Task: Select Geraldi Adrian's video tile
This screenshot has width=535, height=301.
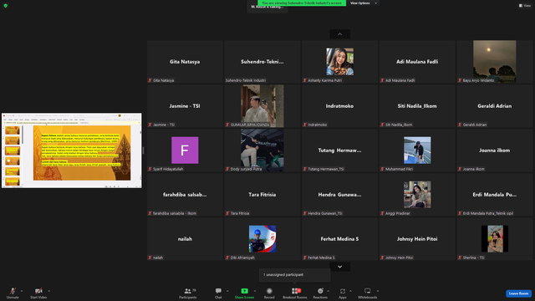Action: point(494,106)
